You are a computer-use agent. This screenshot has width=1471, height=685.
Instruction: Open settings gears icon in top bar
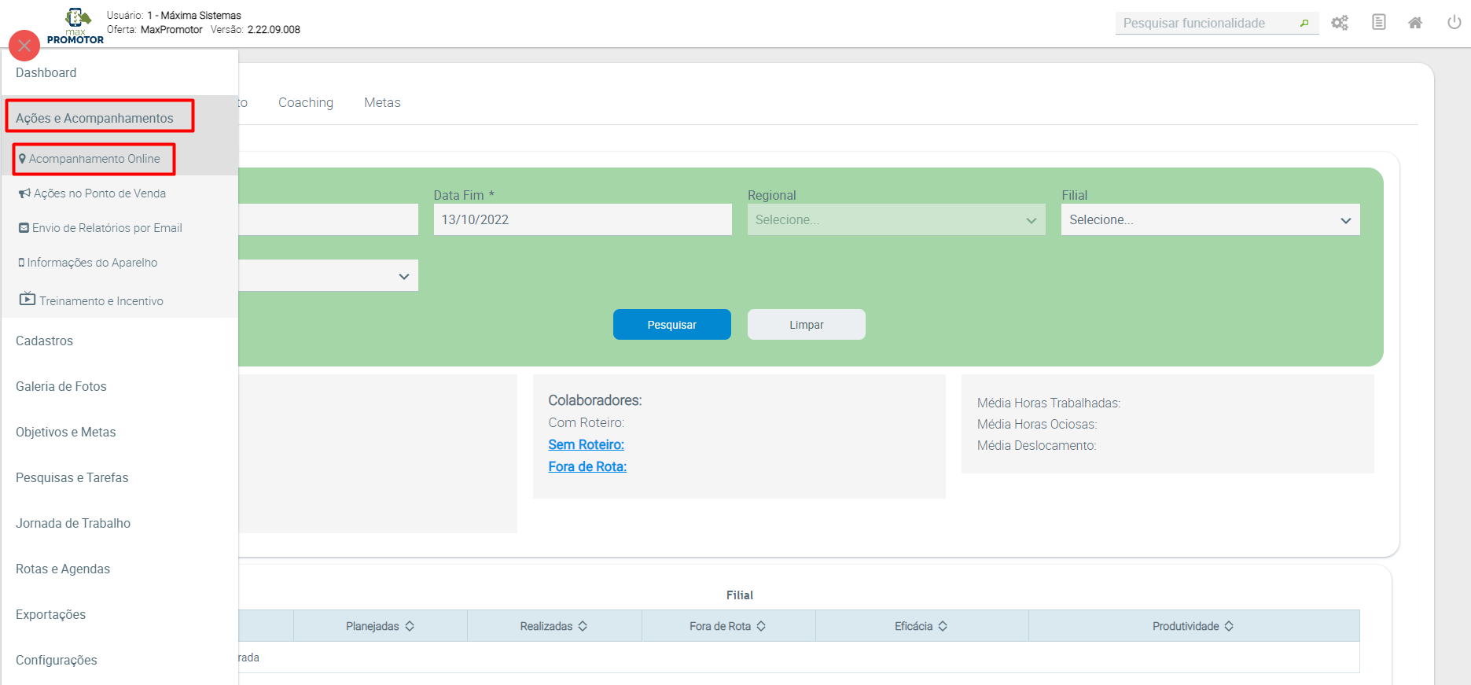[1340, 23]
